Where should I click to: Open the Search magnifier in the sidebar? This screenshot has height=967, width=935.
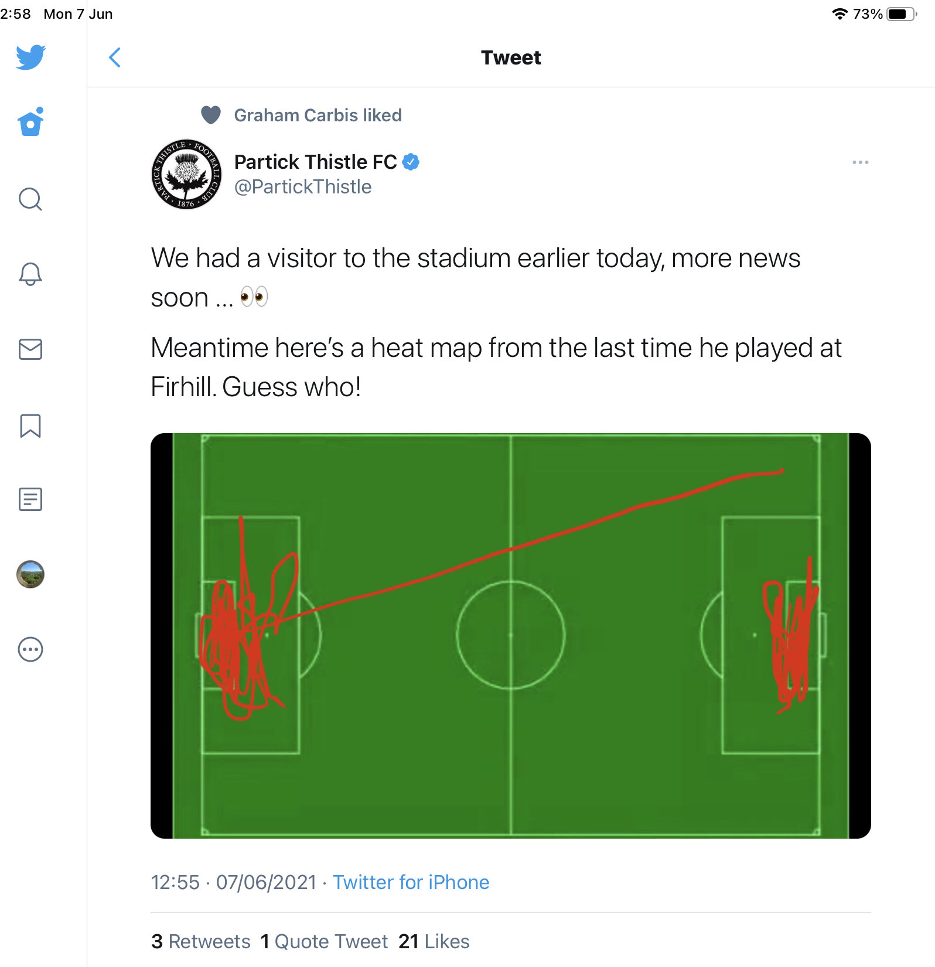tap(30, 199)
